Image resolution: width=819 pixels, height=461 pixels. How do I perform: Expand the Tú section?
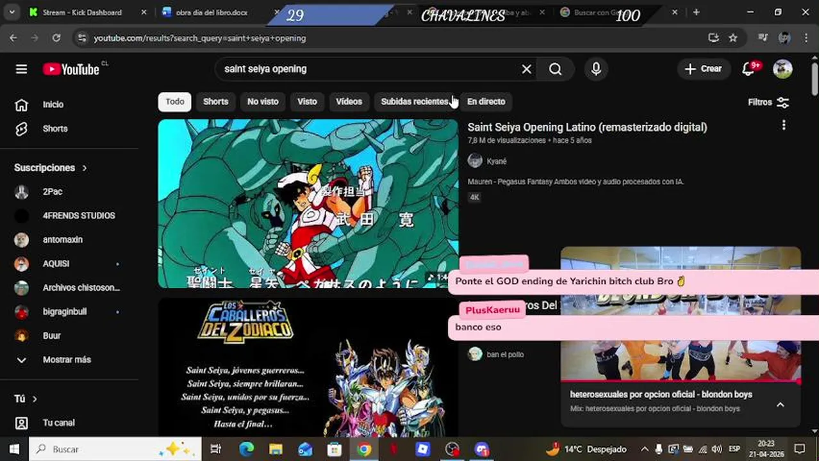click(26, 399)
